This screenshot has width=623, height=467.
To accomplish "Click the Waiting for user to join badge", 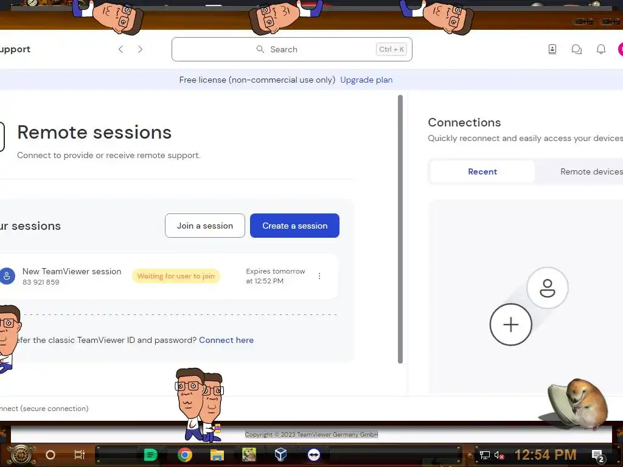I will 176,276.
